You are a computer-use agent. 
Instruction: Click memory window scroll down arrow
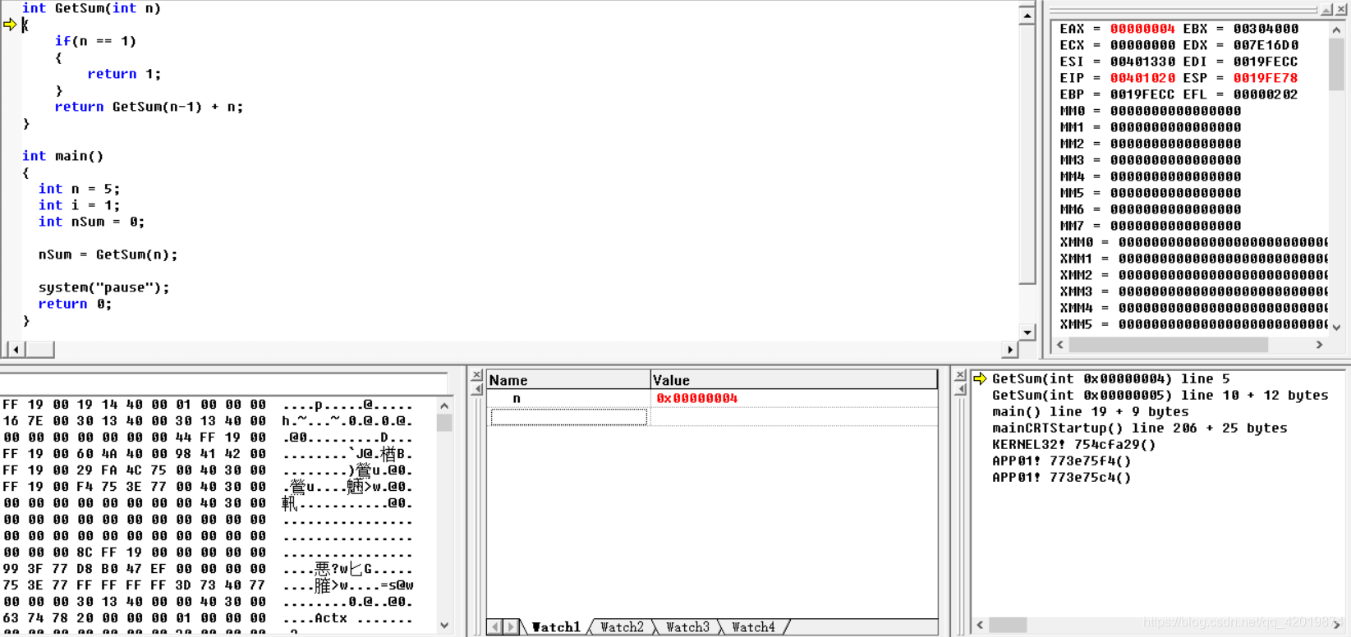point(444,626)
